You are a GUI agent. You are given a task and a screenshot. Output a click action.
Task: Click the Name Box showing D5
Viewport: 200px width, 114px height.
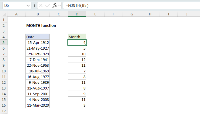[14, 5]
